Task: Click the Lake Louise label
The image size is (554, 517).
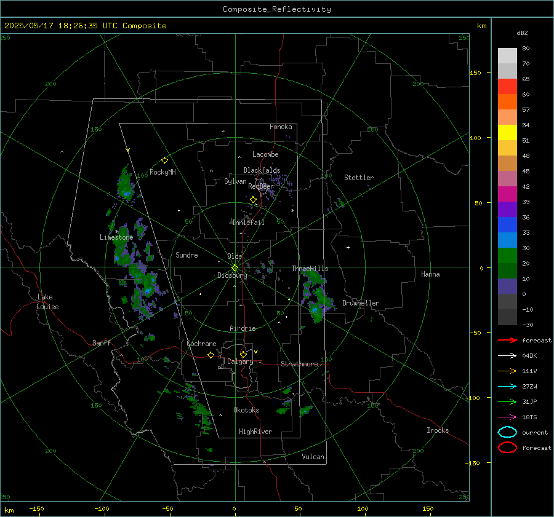Action: (x=47, y=302)
